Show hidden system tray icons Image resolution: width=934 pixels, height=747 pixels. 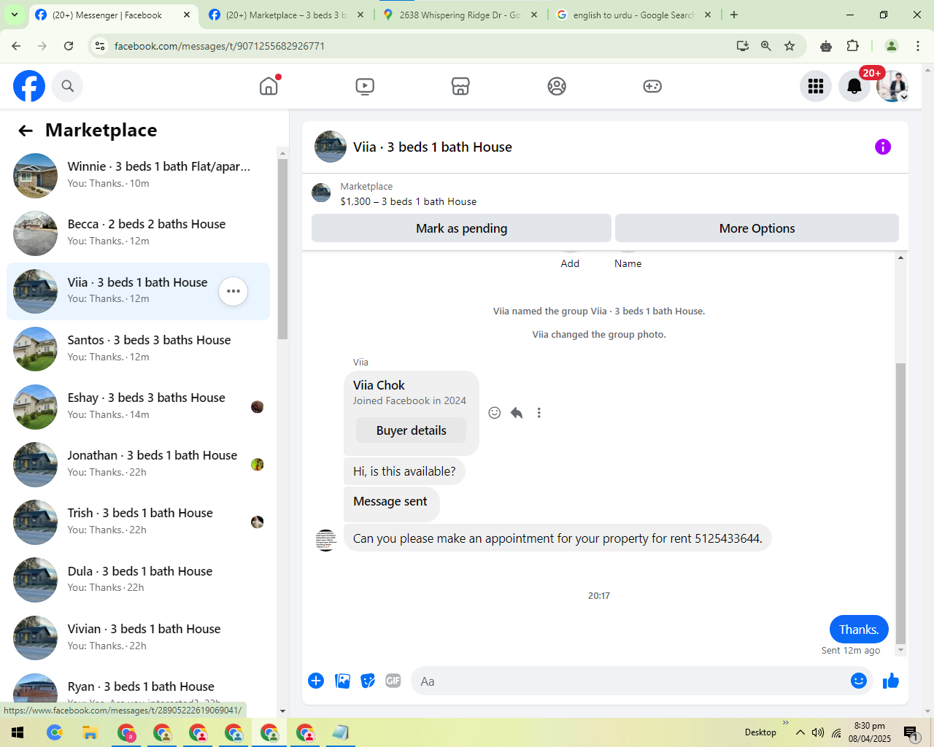pyautogui.click(x=800, y=732)
